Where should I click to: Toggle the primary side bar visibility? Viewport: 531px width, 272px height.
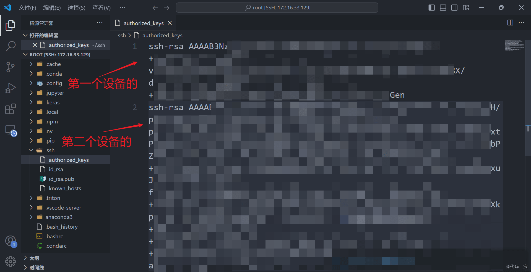tap(431, 8)
